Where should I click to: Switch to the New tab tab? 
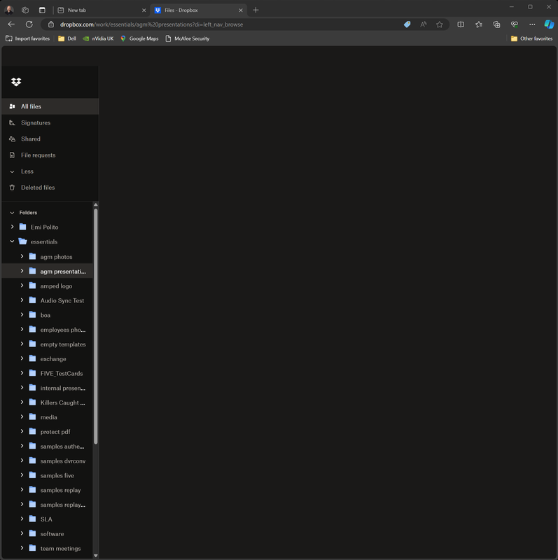[x=102, y=10]
